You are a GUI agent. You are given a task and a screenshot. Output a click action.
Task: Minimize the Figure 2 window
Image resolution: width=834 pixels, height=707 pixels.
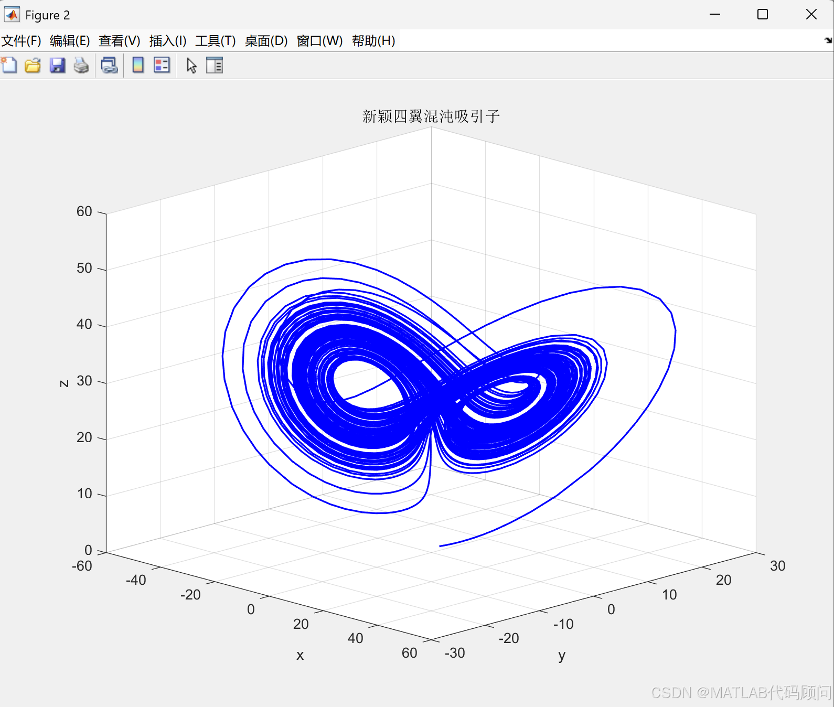[715, 14]
